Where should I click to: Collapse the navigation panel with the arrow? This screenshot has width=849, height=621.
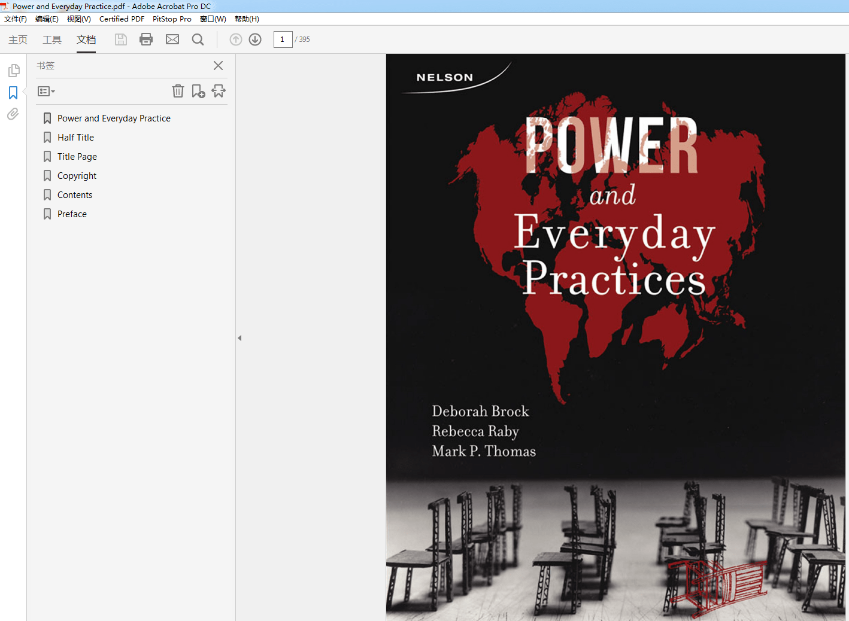coord(239,337)
